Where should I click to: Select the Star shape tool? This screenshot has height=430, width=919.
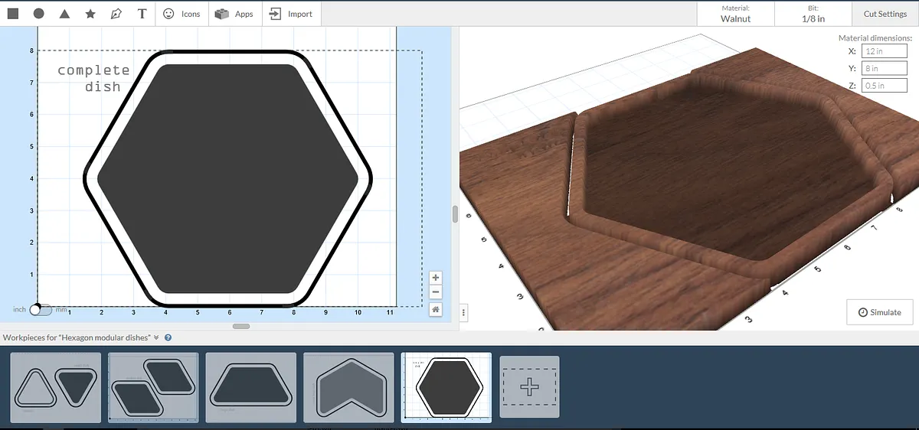(90, 14)
